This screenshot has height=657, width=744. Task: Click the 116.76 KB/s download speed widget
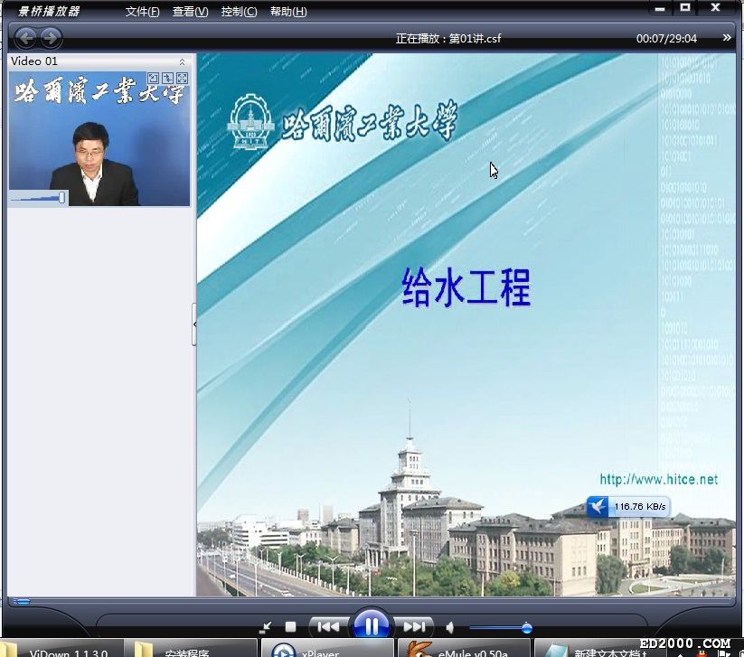627,507
